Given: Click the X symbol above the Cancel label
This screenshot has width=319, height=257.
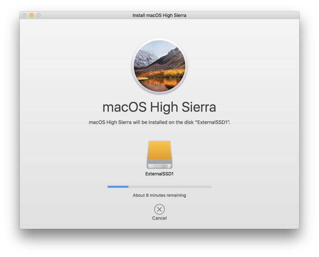Looking at the screenshot, I should tap(159, 209).
